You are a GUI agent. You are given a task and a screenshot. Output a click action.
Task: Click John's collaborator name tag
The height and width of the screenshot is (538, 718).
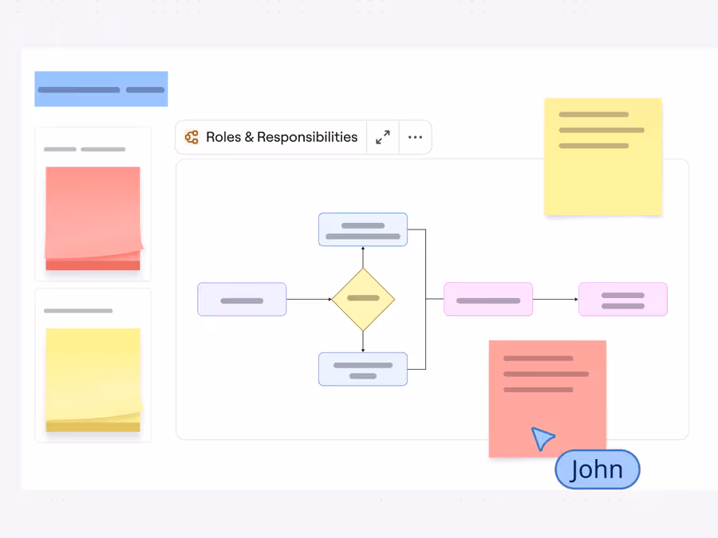click(x=597, y=469)
